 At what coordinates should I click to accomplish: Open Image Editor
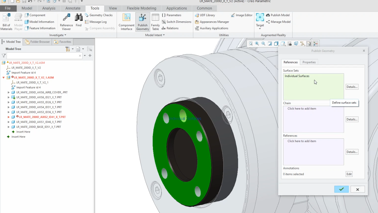point(242,15)
